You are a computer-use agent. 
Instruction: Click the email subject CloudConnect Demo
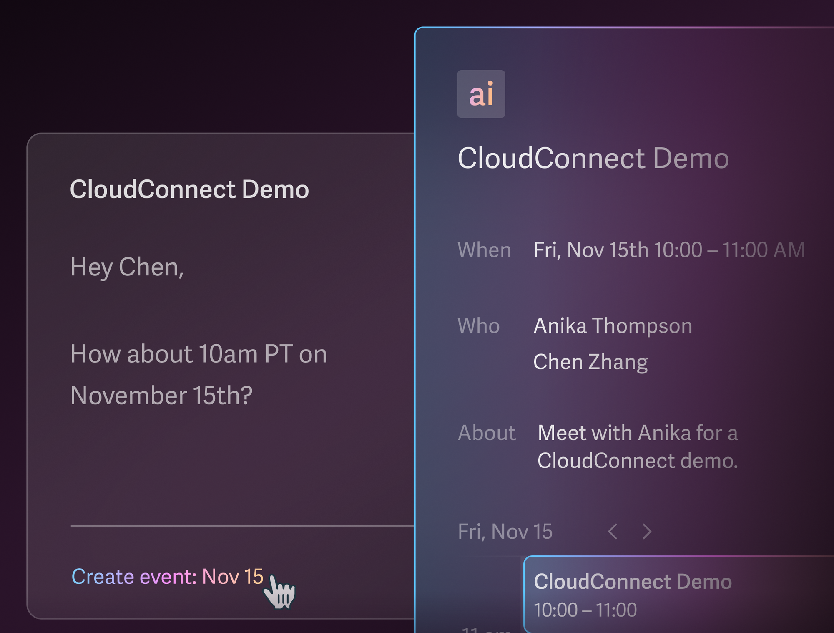(189, 189)
